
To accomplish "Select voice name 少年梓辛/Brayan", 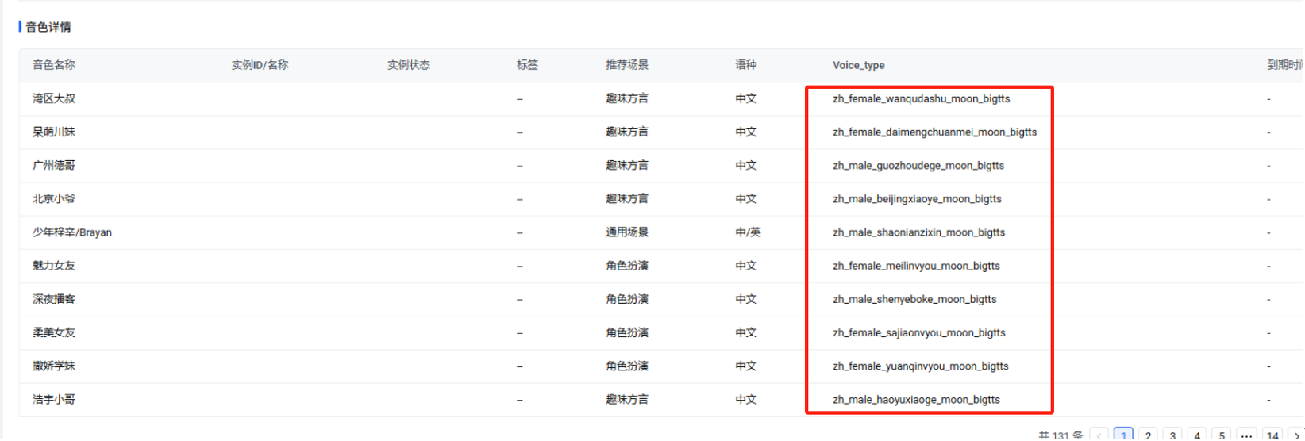I will pyautogui.click(x=72, y=232).
